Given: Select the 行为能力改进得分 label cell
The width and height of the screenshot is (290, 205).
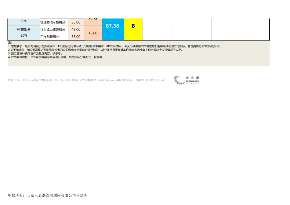Looking at the screenshot, I should click(53, 29).
